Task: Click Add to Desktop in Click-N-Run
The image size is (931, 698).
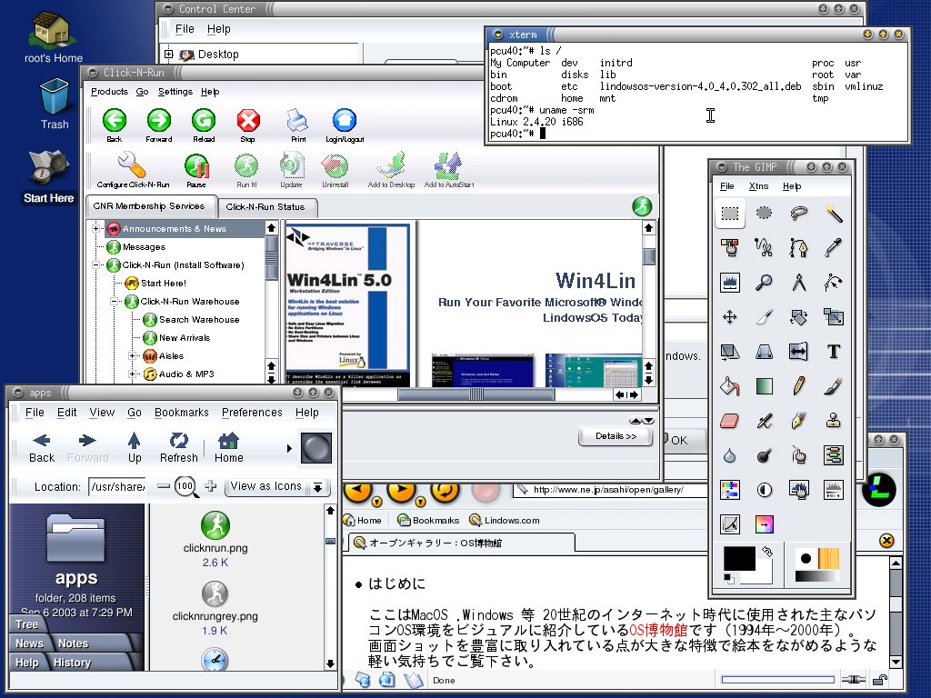Action: pos(391,170)
